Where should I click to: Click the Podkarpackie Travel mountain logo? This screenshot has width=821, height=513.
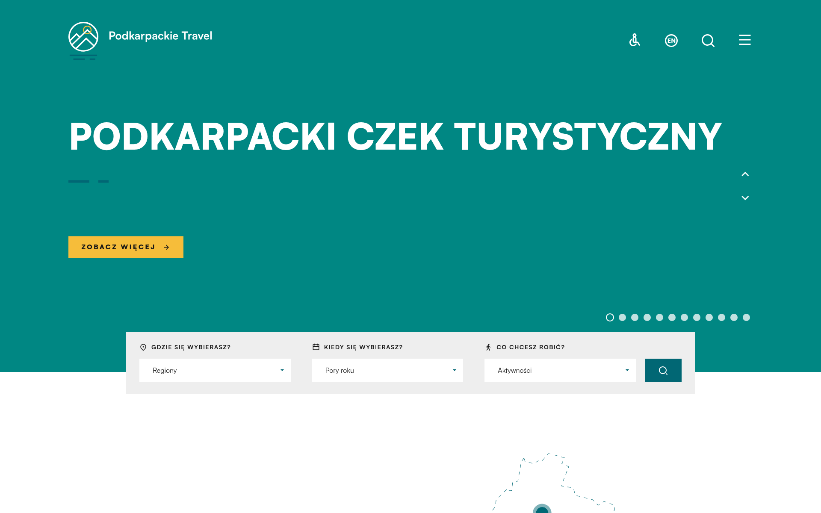[83, 40]
